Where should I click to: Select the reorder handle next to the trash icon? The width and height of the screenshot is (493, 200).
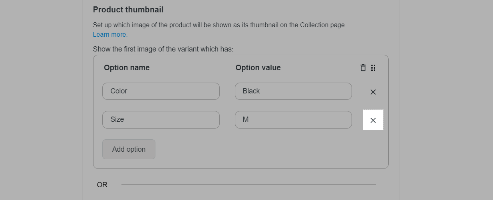(x=373, y=68)
